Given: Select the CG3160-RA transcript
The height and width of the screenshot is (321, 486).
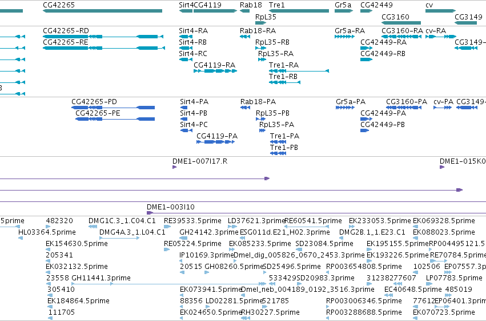Looking at the screenshot, I should coord(401,37).
